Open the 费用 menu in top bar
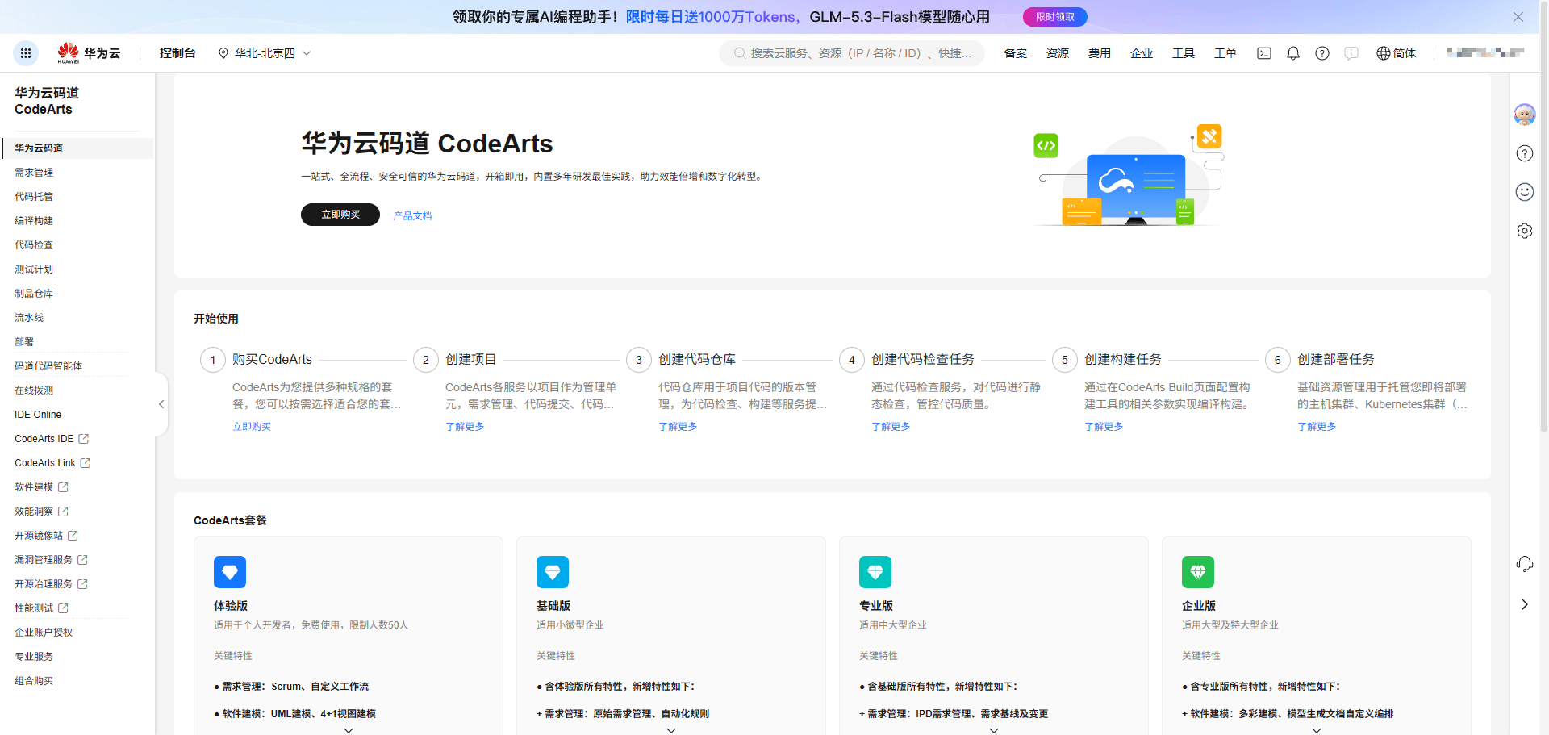This screenshot has width=1549, height=735. pyautogui.click(x=1100, y=53)
